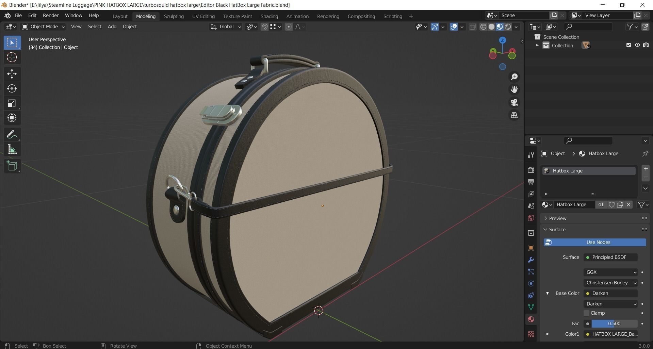This screenshot has height=349, width=653.
Task: Open the GGX distribution dropdown
Action: coord(610,272)
